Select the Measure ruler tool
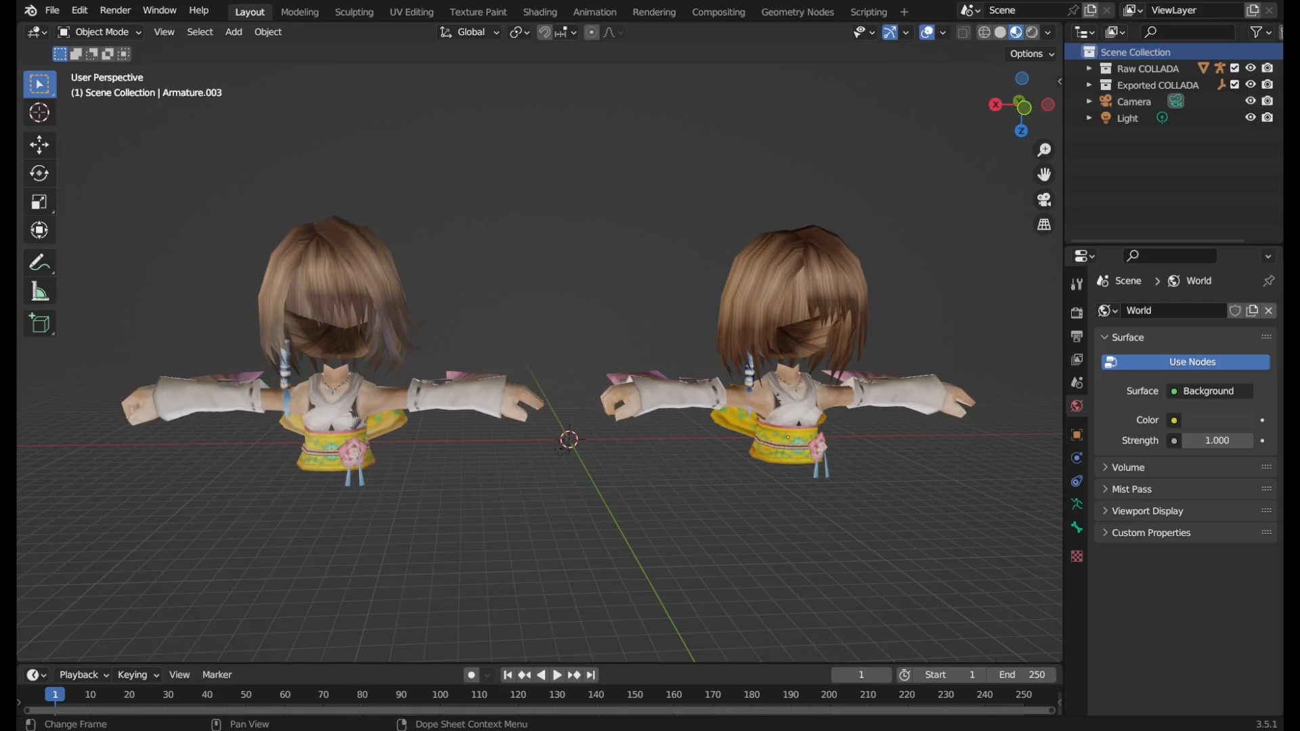The height and width of the screenshot is (731, 1300). (x=39, y=292)
